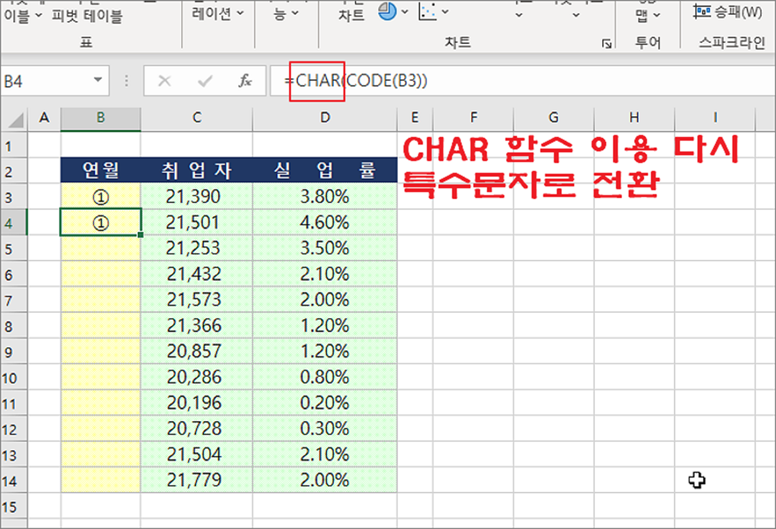Select the cell with 3.50%
776x529 pixels.
click(x=325, y=248)
